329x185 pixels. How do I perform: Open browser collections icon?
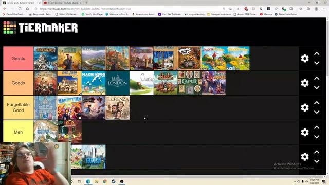pyautogui.click(x=308, y=9)
